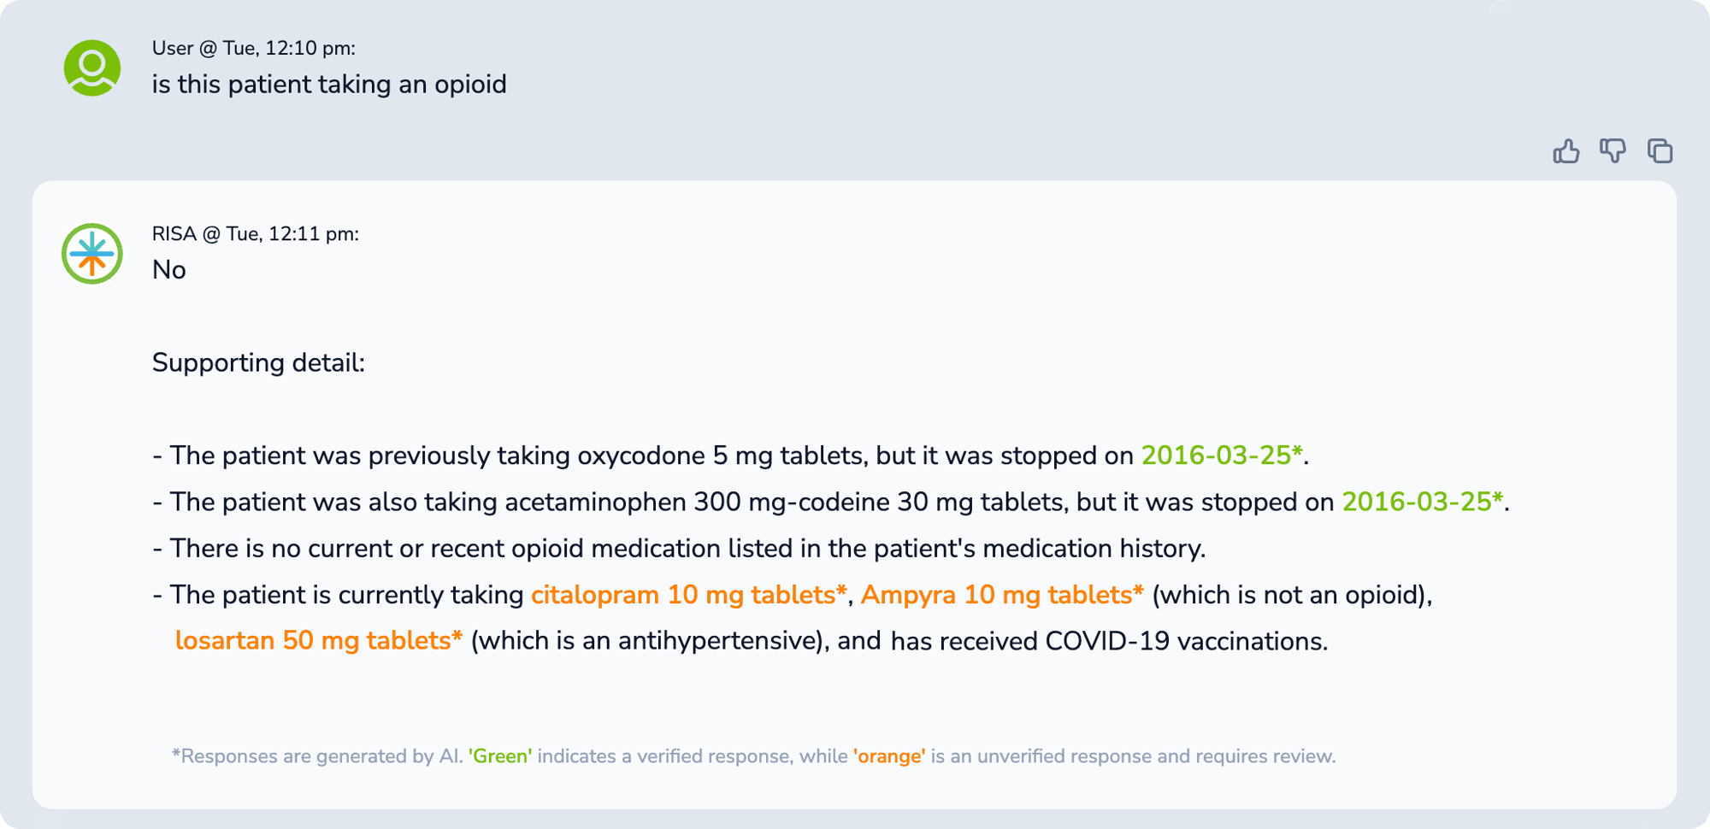Viewport: 1710px width, 829px height.
Task: Click the copy icon to copy the response
Action: tap(1661, 151)
